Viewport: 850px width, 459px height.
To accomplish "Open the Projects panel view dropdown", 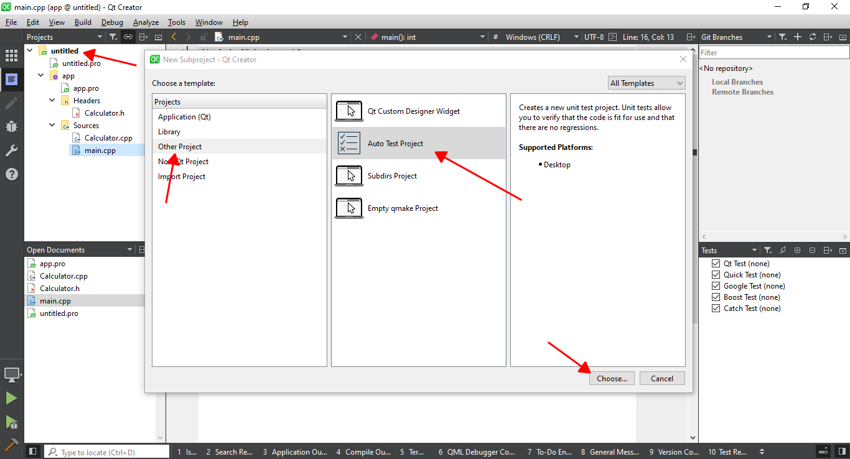I will (x=65, y=37).
